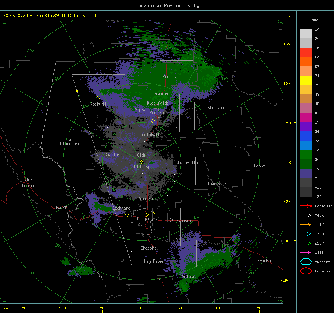Click the Sylvan label
Screen dimensions: 334x313
click(142, 110)
